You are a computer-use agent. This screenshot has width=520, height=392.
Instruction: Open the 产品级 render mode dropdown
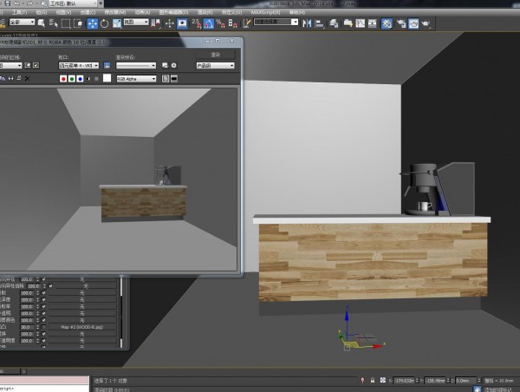(x=215, y=65)
